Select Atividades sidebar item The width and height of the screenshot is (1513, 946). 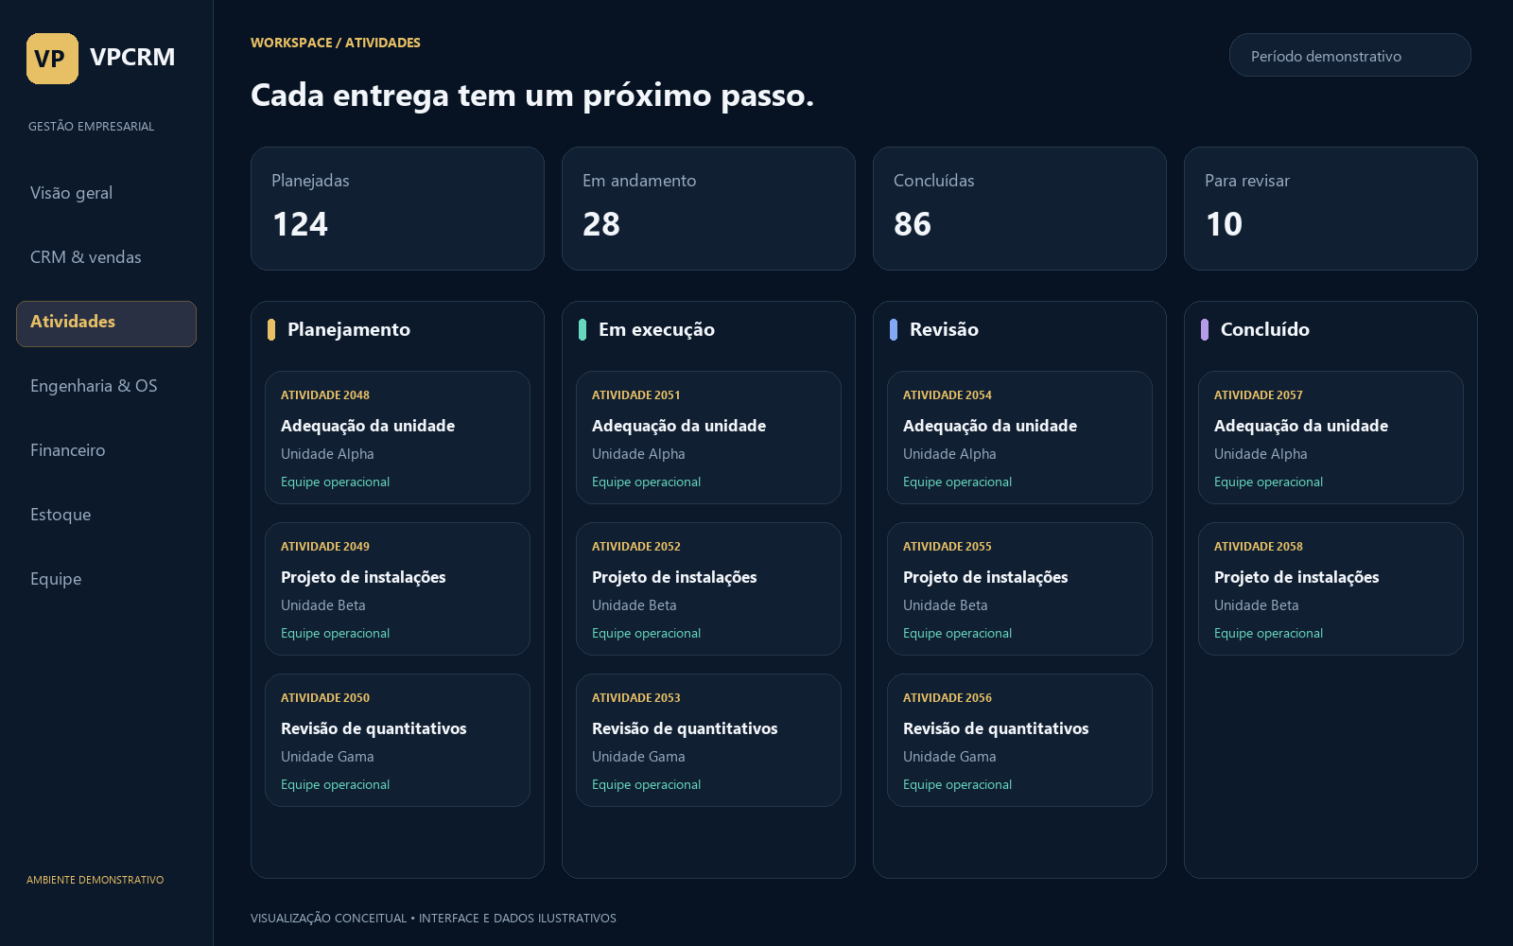point(106,324)
